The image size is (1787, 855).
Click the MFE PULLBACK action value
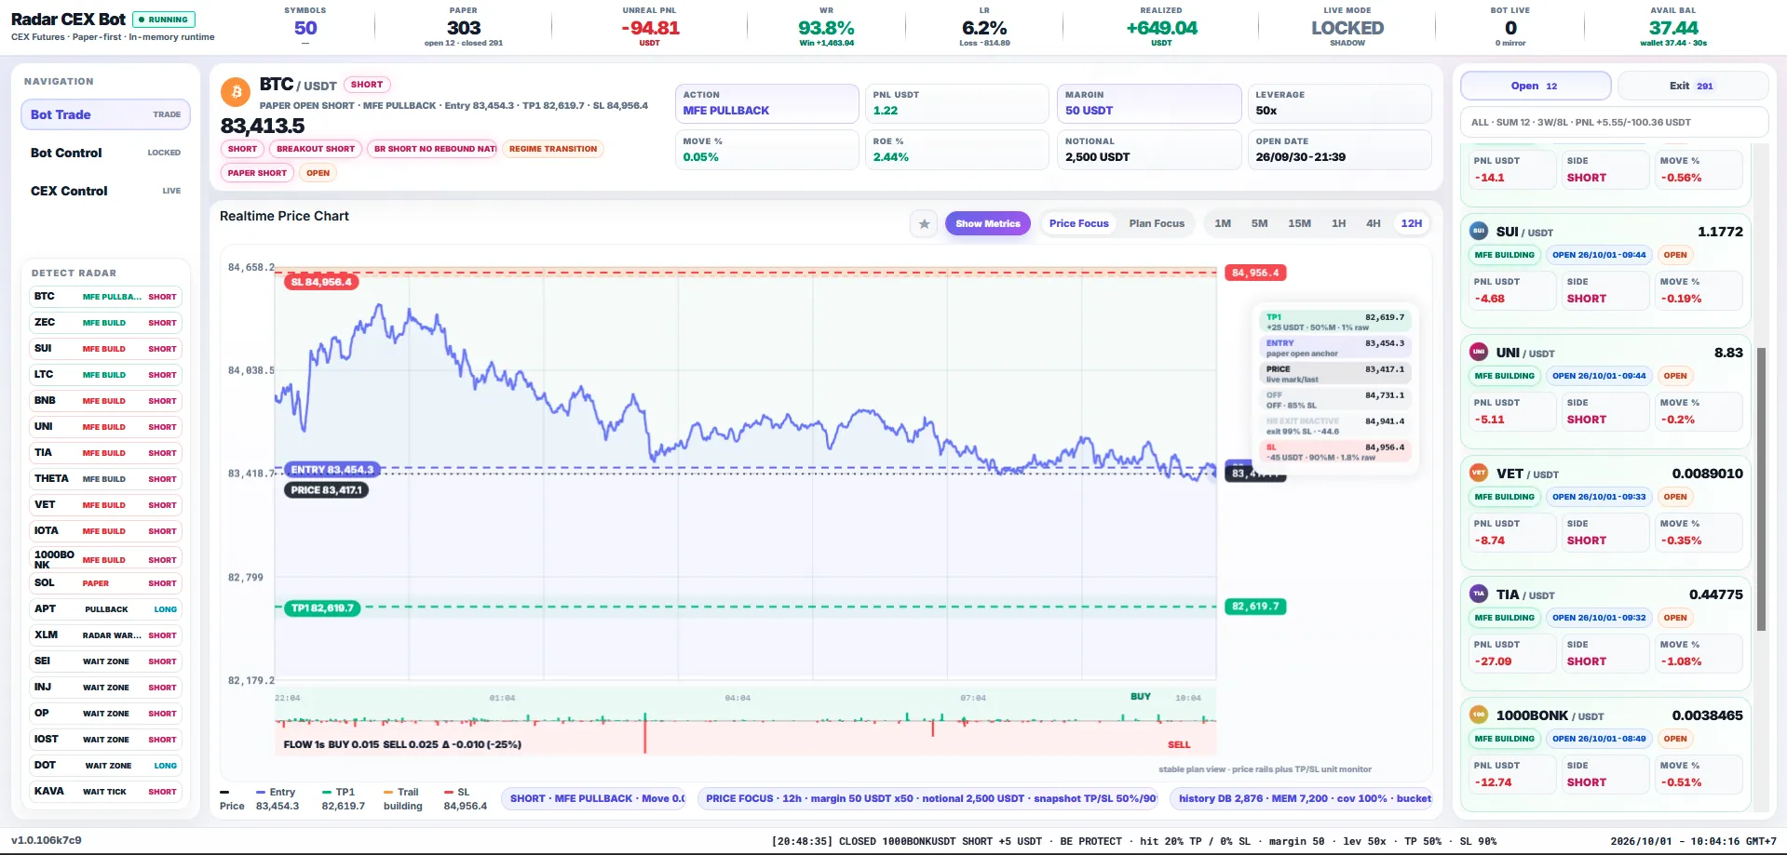(726, 110)
